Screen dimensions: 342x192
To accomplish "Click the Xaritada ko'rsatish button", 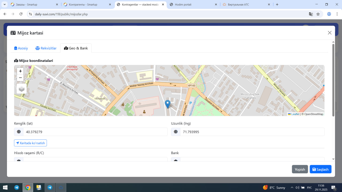I will (30, 143).
